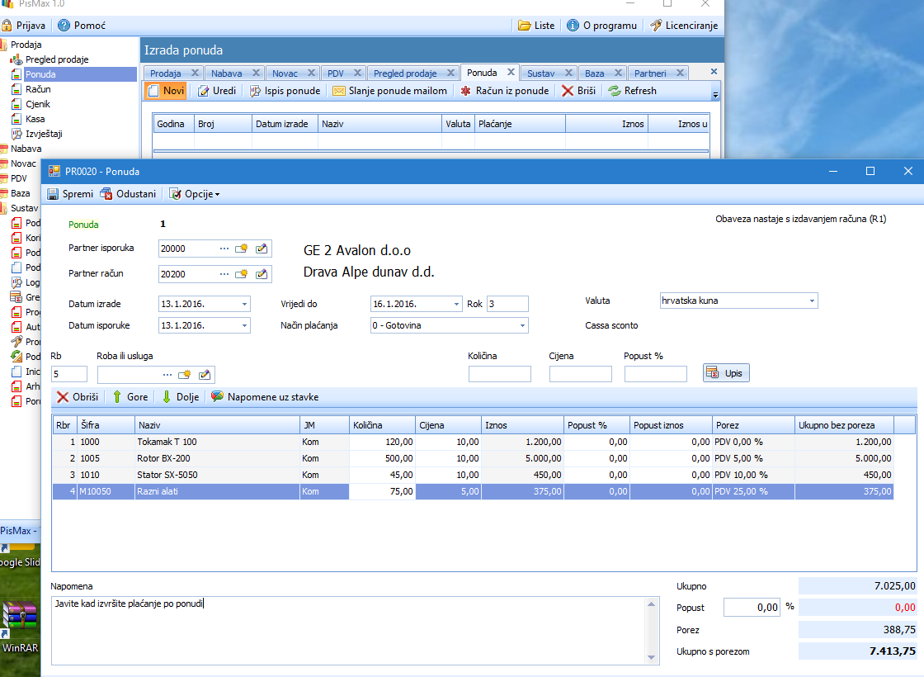Switch to the Novac tab
The image size is (924, 677).
tap(285, 73)
